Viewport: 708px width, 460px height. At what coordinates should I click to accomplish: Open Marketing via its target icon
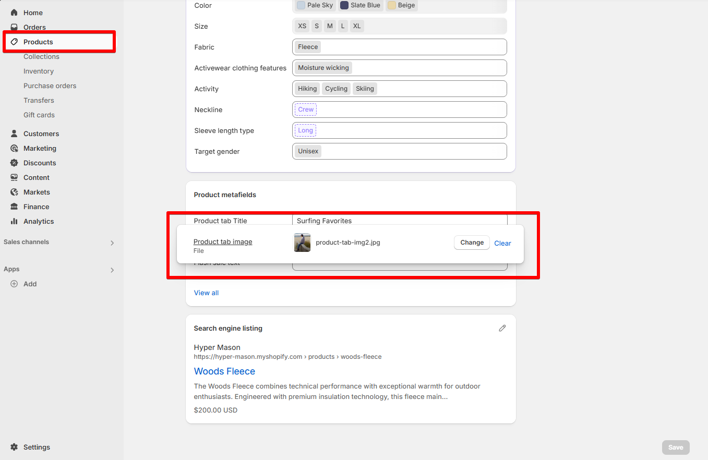point(14,148)
